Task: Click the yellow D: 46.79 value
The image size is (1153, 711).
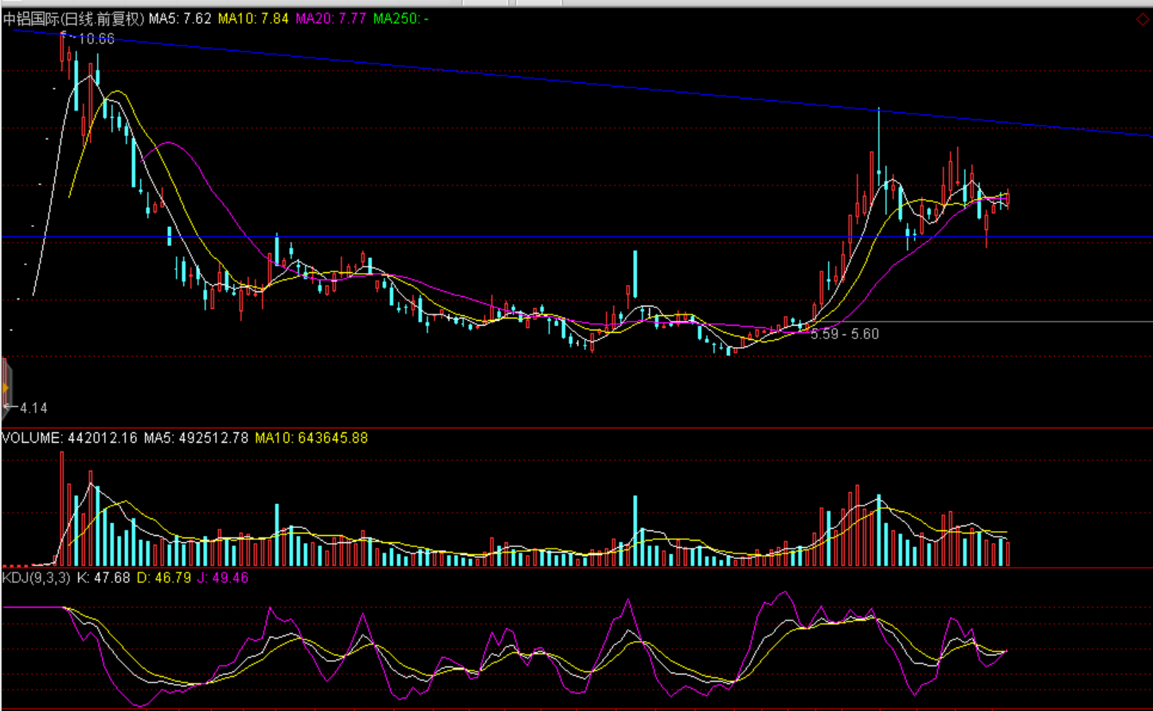Action: pyautogui.click(x=164, y=577)
